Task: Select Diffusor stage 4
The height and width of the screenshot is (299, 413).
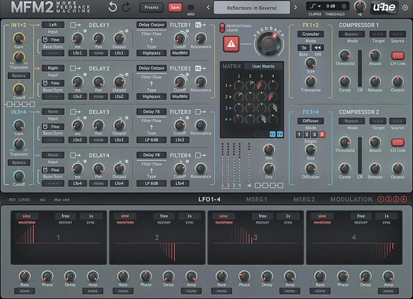Action: (322, 135)
